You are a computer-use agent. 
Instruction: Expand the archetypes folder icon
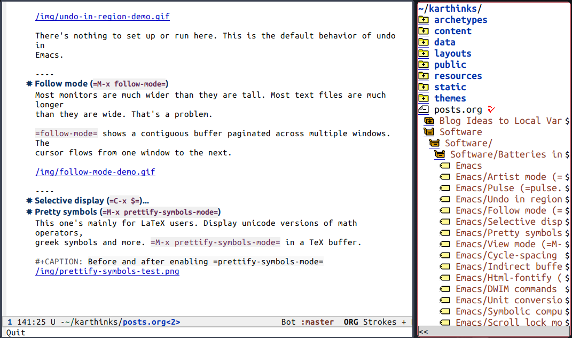pos(424,20)
